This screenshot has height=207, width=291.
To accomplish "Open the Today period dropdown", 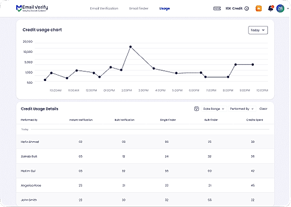I will 258,30.
